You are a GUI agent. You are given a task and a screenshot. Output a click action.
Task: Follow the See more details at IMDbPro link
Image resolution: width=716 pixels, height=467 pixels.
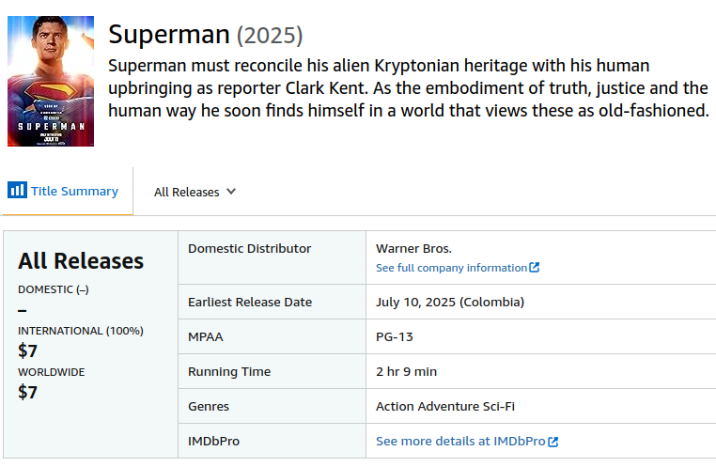tap(460, 441)
